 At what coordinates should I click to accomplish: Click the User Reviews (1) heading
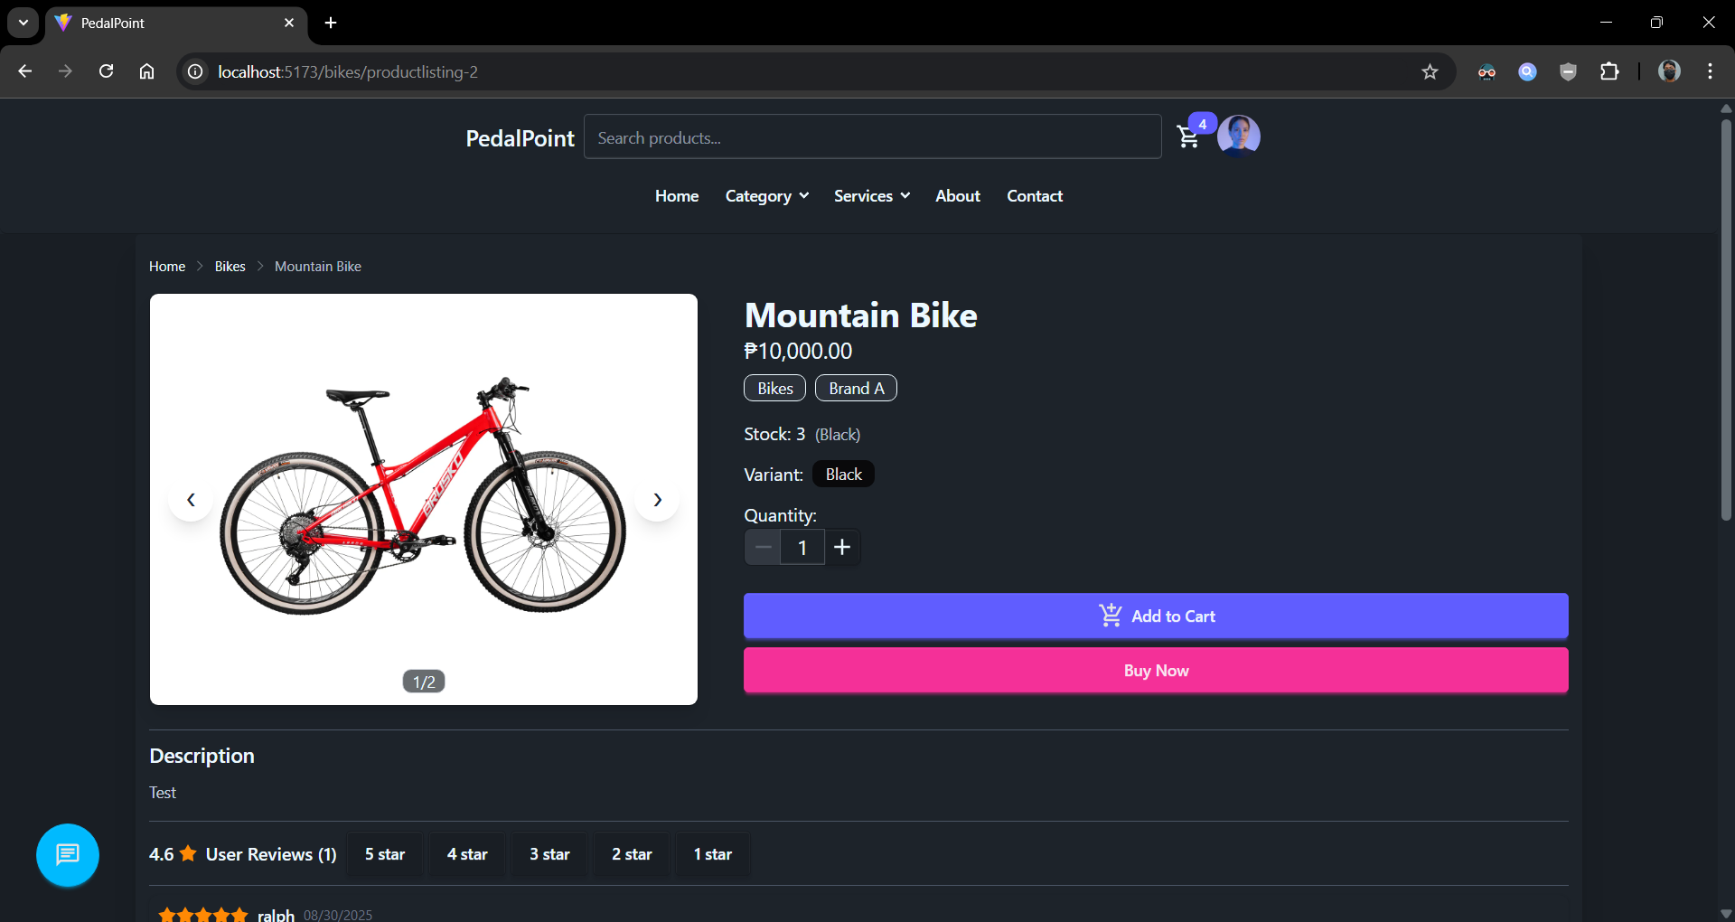pyautogui.click(x=271, y=854)
